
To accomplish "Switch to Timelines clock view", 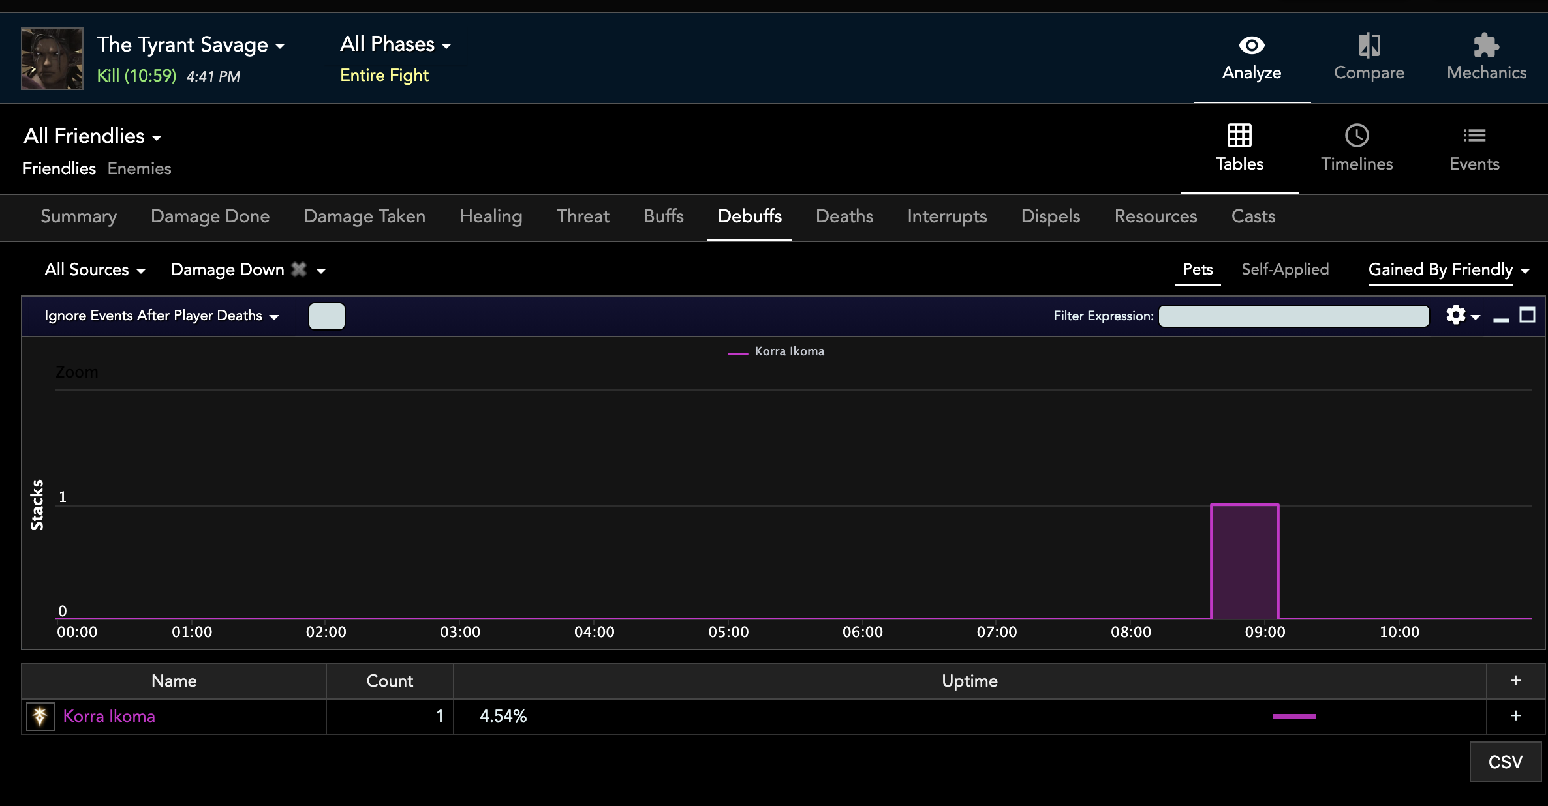I will click(x=1356, y=136).
